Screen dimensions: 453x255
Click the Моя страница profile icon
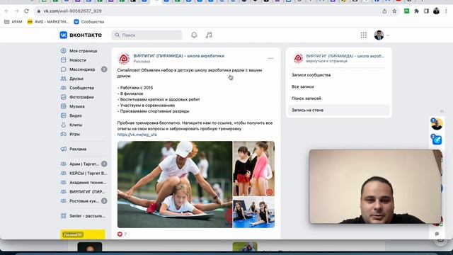click(x=64, y=51)
